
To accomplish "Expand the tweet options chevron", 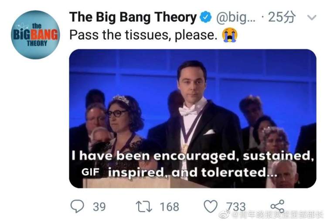I will [312, 17].
